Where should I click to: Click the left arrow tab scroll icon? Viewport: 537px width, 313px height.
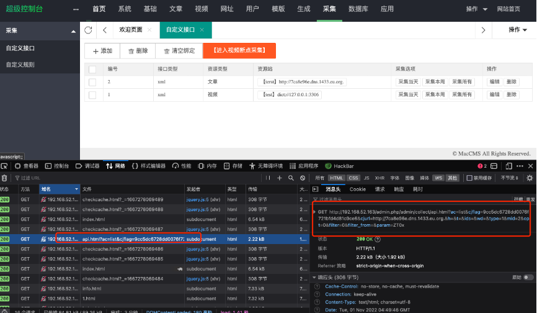point(105,30)
